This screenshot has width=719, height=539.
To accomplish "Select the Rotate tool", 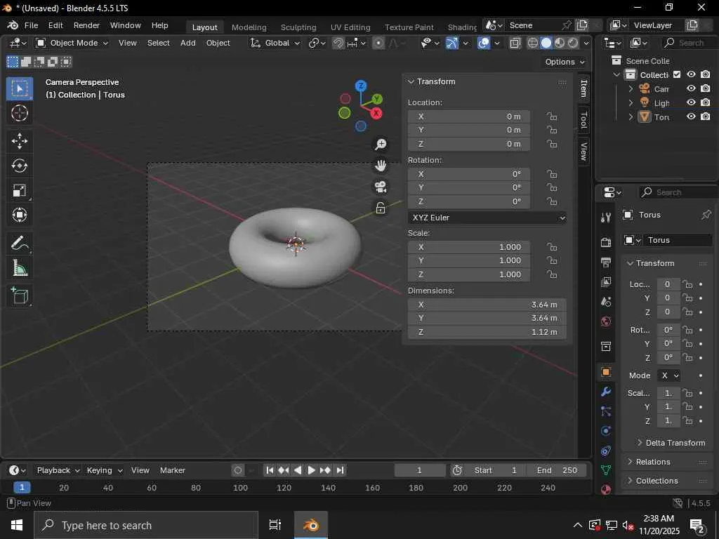I will (19, 166).
